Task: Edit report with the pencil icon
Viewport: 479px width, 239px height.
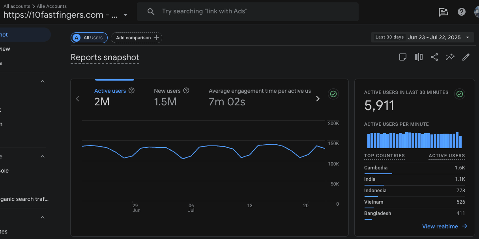Action: point(466,57)
